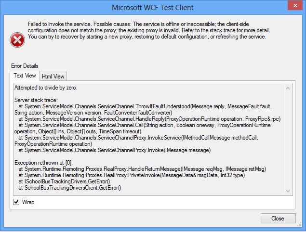Image resolution: width=306 pixels, height=232 pixels.
Task: Click the 'Server stack trace:' line
Action: (x=36, y=100)
